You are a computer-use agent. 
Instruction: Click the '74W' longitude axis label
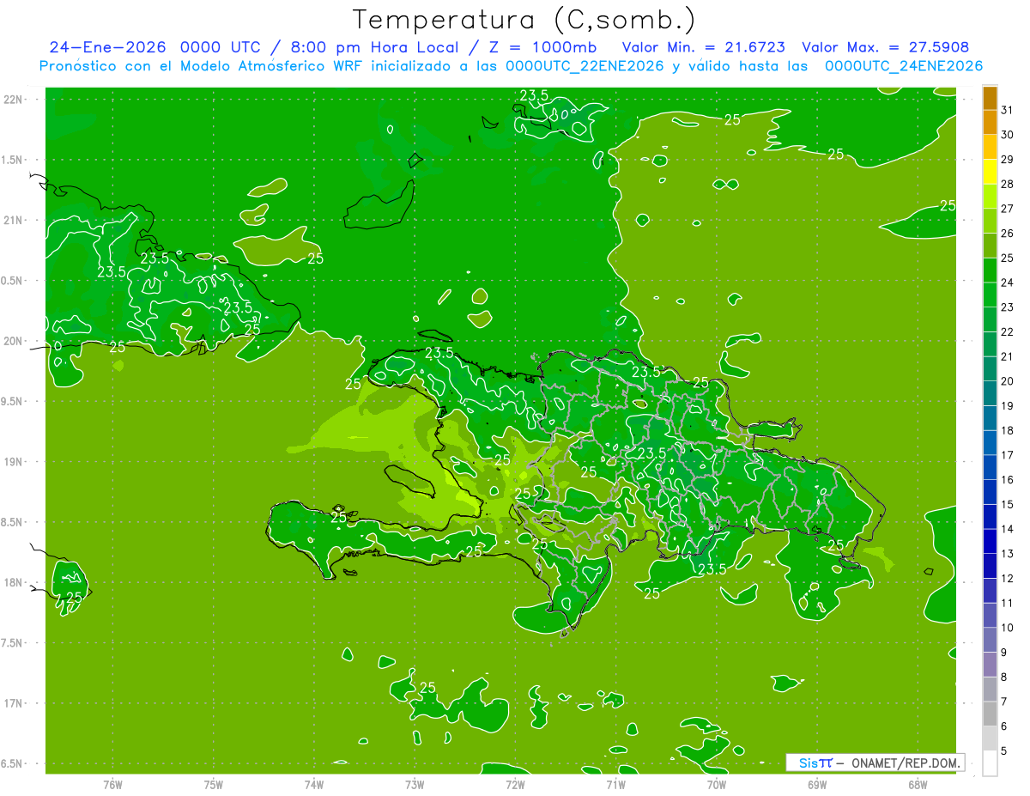(x=313, y=784)
